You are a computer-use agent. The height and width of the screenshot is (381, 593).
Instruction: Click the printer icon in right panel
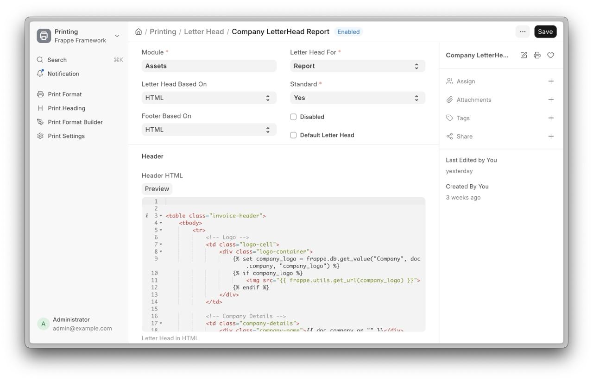[537, 55]
